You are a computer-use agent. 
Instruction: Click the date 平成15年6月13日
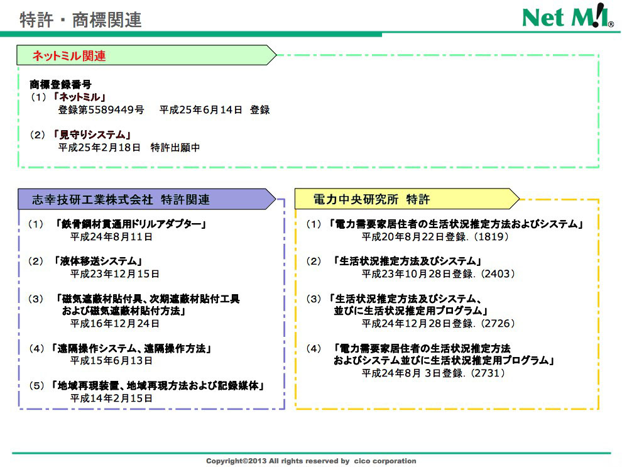click(x=111, y=361)
